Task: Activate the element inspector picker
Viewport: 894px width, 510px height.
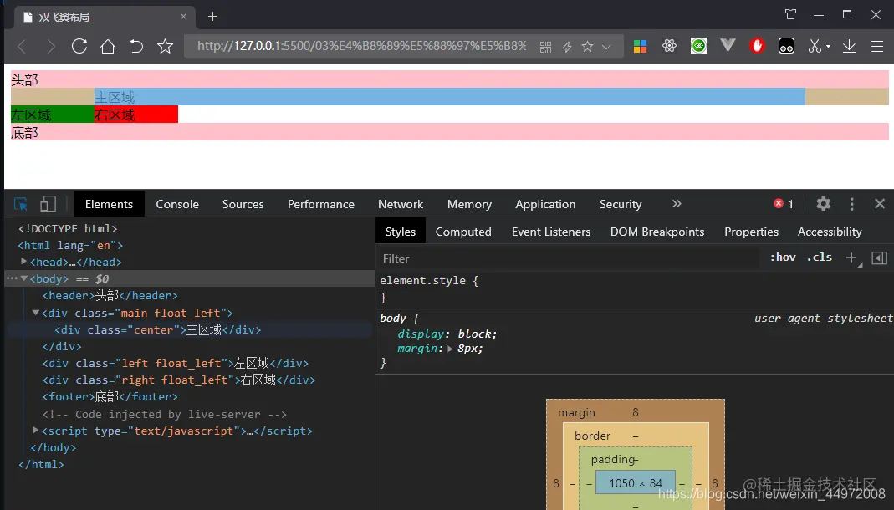Action: tap(21, 204)
